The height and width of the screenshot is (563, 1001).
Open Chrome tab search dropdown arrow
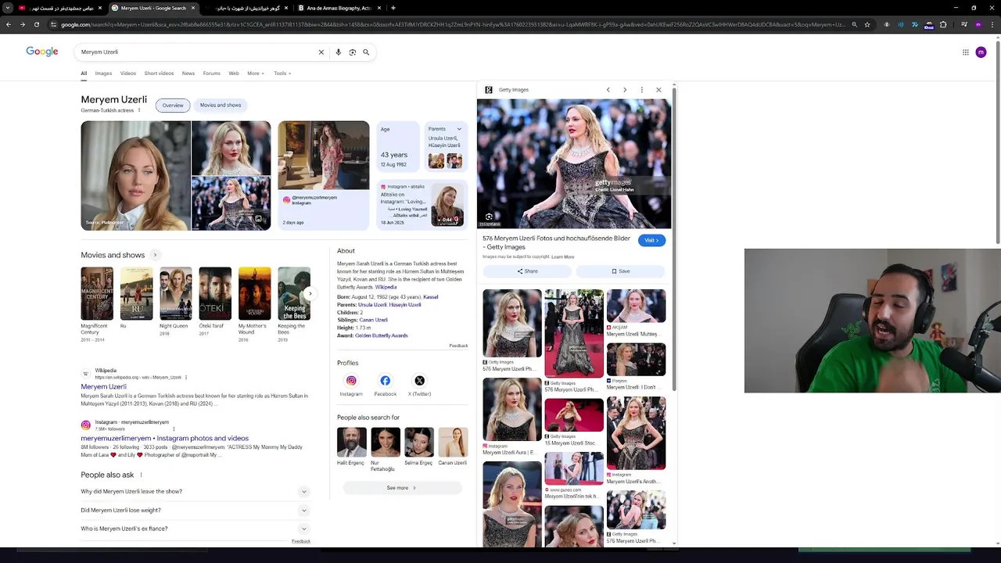pos(8,8)
